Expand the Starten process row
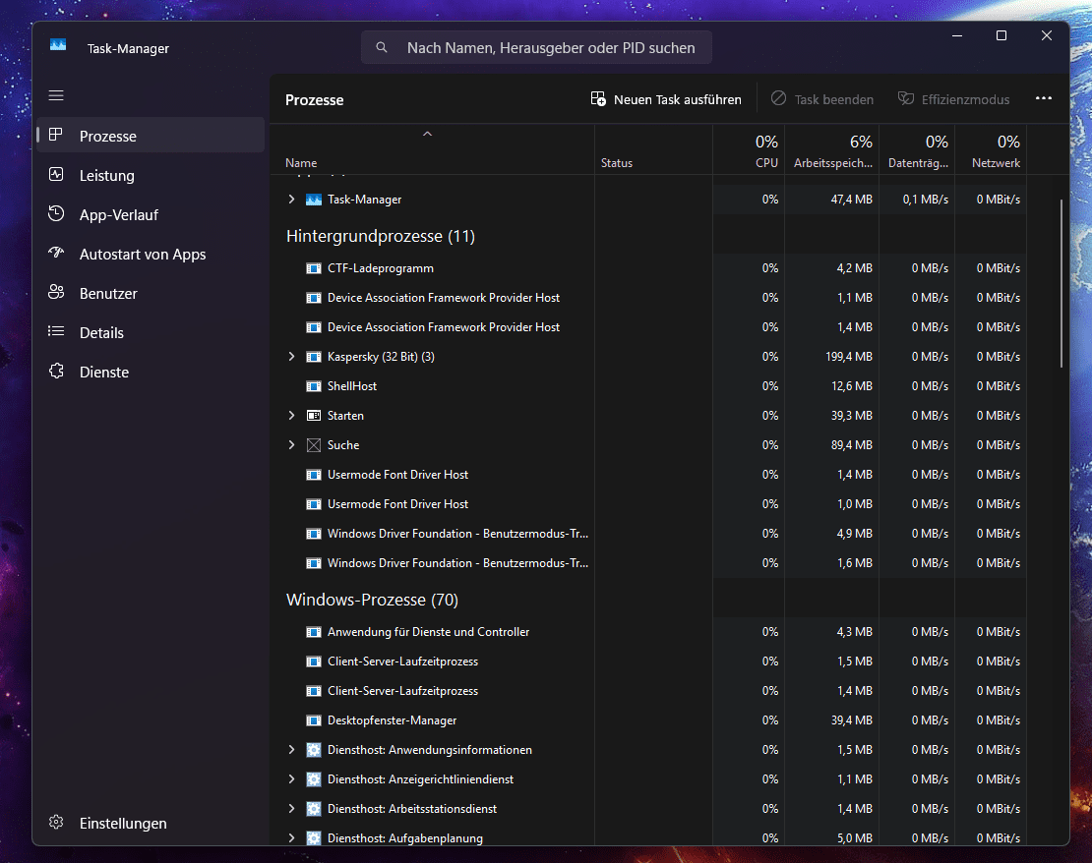 [x=292, y=416]
